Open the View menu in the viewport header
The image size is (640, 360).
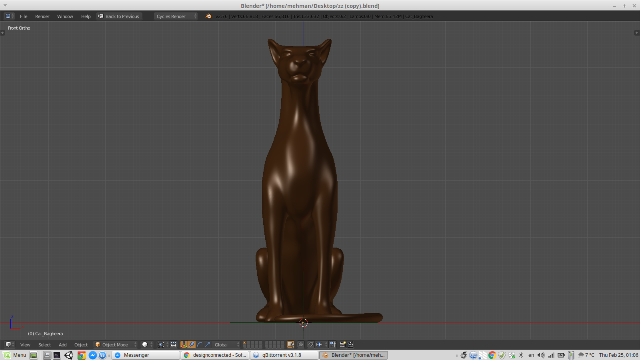pos(25,344)
